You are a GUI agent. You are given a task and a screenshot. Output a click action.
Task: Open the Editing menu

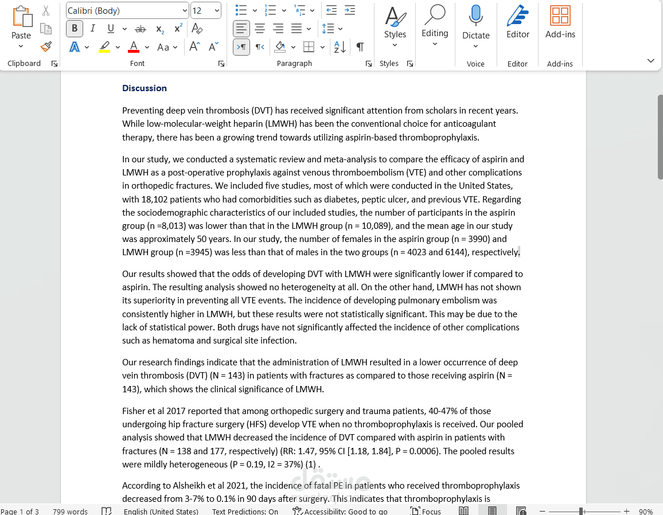(435, 26)
